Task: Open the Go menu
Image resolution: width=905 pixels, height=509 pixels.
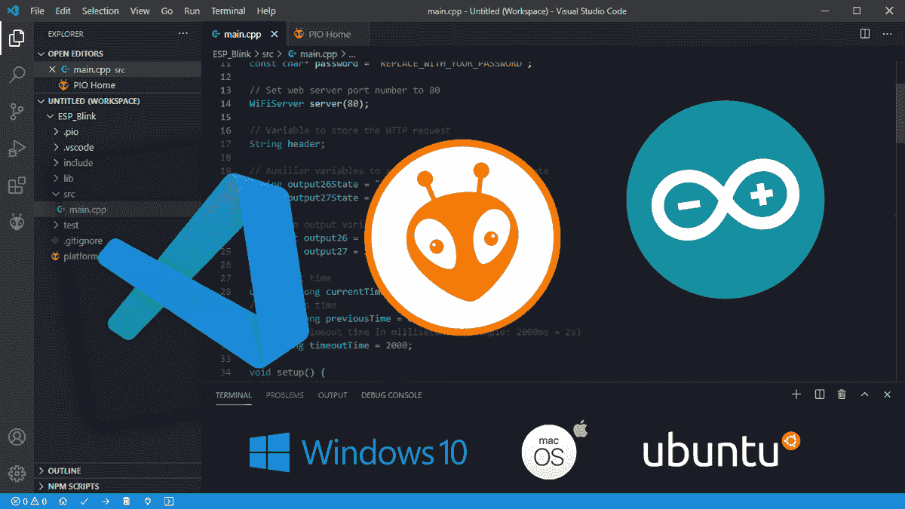Action: [167, 11]
